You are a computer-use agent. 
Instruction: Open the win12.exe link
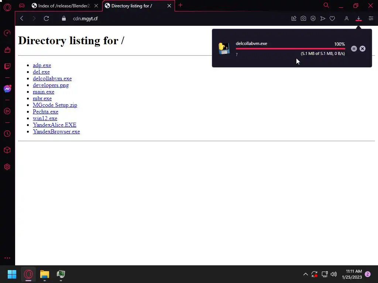coord(45,118)
